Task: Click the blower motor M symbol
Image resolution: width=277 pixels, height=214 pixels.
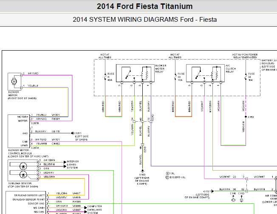Action: point(14,82)
